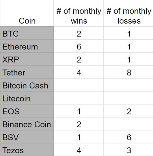Select the Tether coin cell

[x=27, y=72]
